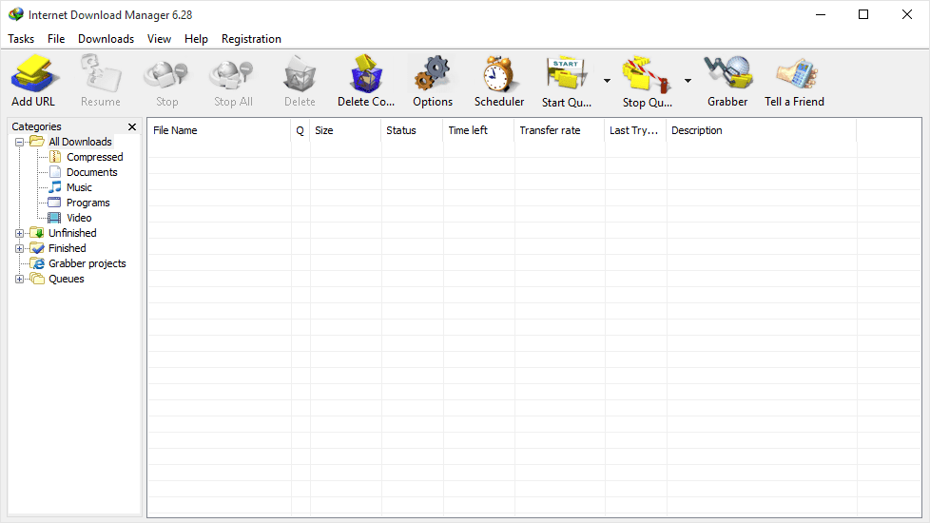This screenshot has width=930, height=523.
Task: Click the Finished checkmark folder icon
Action: [x=37, y=248]
